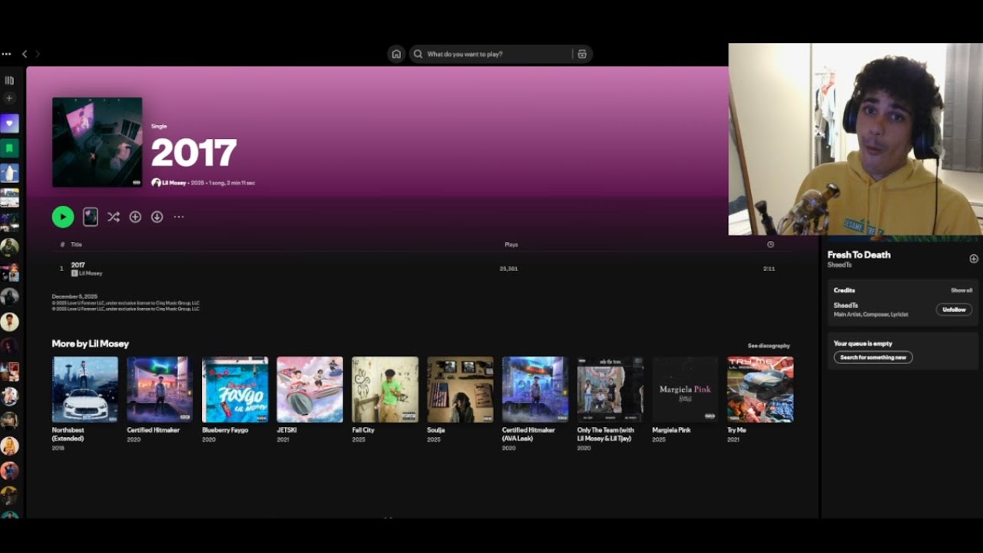Click the Blueberry Faygo title text
This screenshot has height=553, width=983.
(x=225, y=430)
